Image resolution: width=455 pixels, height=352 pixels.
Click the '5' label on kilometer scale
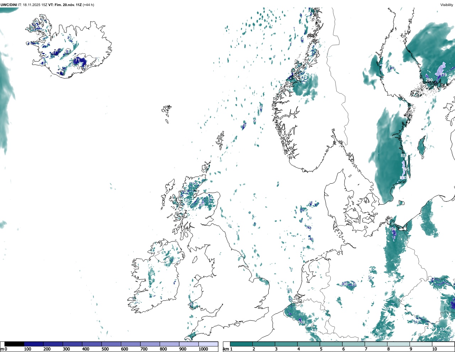(x=321, y=349)
